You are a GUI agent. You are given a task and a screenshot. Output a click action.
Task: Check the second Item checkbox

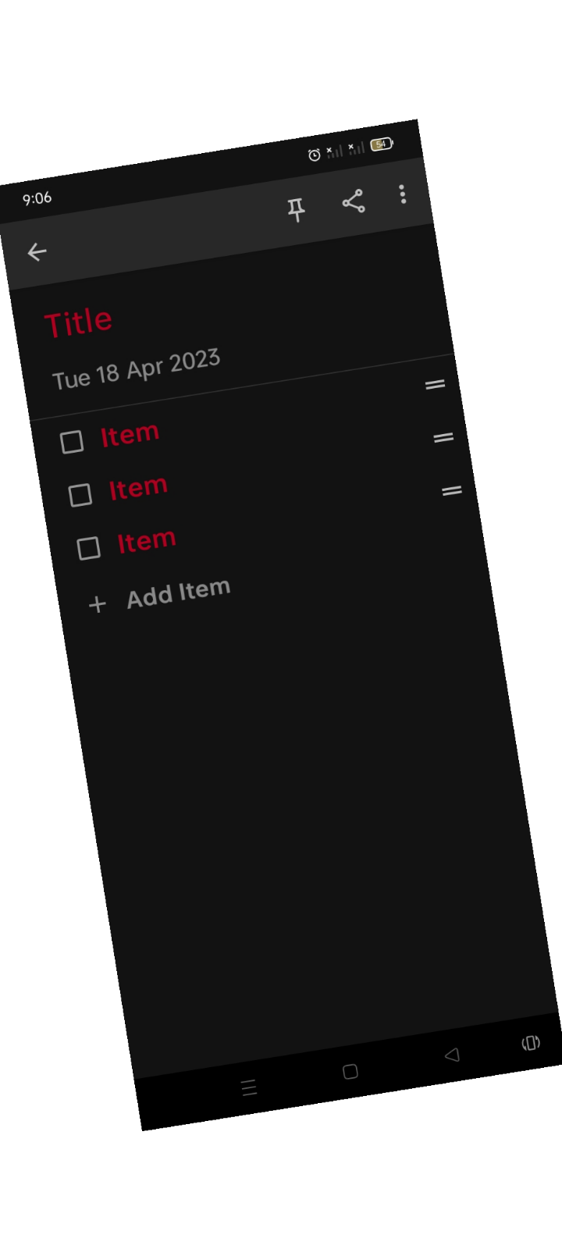[x=80, y=495]
